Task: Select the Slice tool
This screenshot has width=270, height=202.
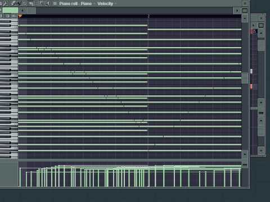Action: tap(31, 3)
